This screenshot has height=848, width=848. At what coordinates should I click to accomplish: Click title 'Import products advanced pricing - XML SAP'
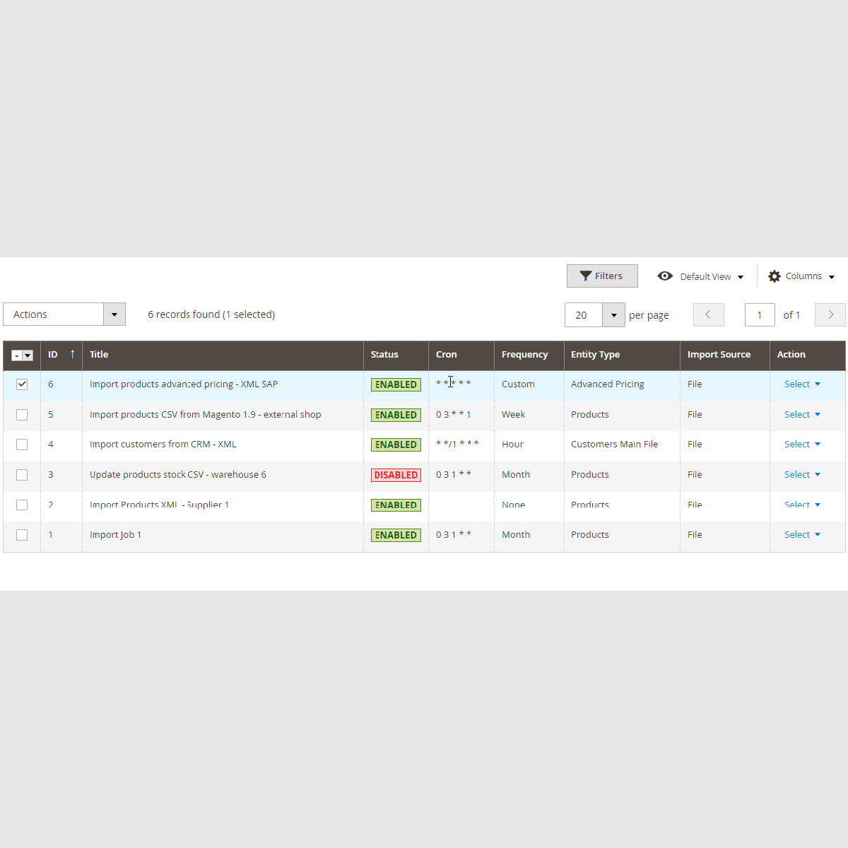point(184,384)
